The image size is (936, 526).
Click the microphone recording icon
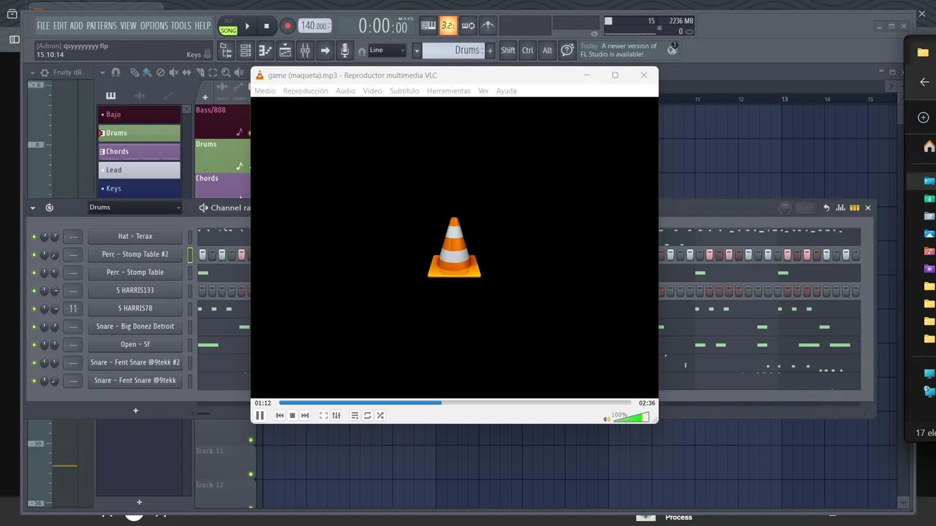tap(345, 50)
